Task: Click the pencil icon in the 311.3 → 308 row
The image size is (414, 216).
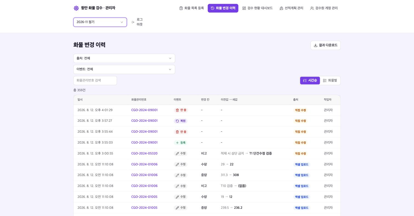Action: [x=177, y=175]
